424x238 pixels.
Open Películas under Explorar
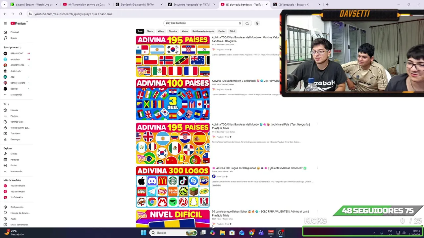[15, 160]
